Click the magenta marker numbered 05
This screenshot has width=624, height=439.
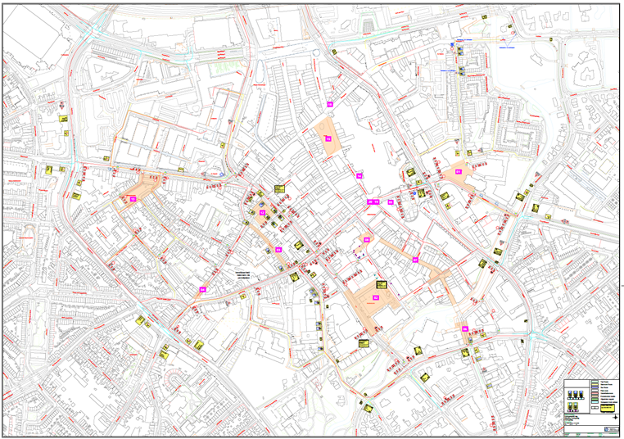[x=391, y=201]
